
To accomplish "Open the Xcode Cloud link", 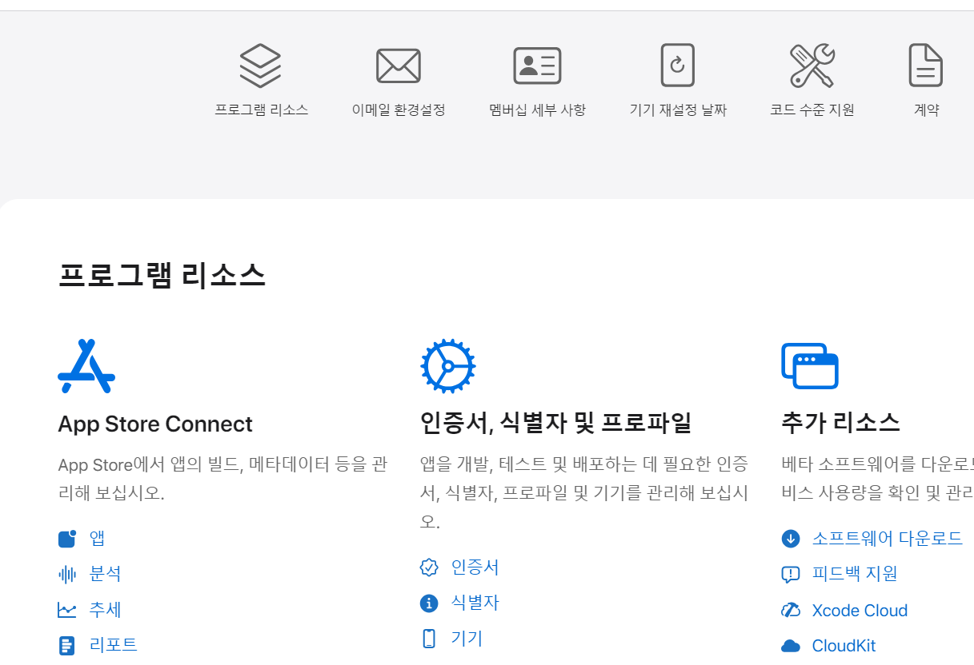I will 860,611.
